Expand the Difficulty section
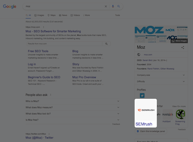The image size is (193, 142). coord(161,81)
